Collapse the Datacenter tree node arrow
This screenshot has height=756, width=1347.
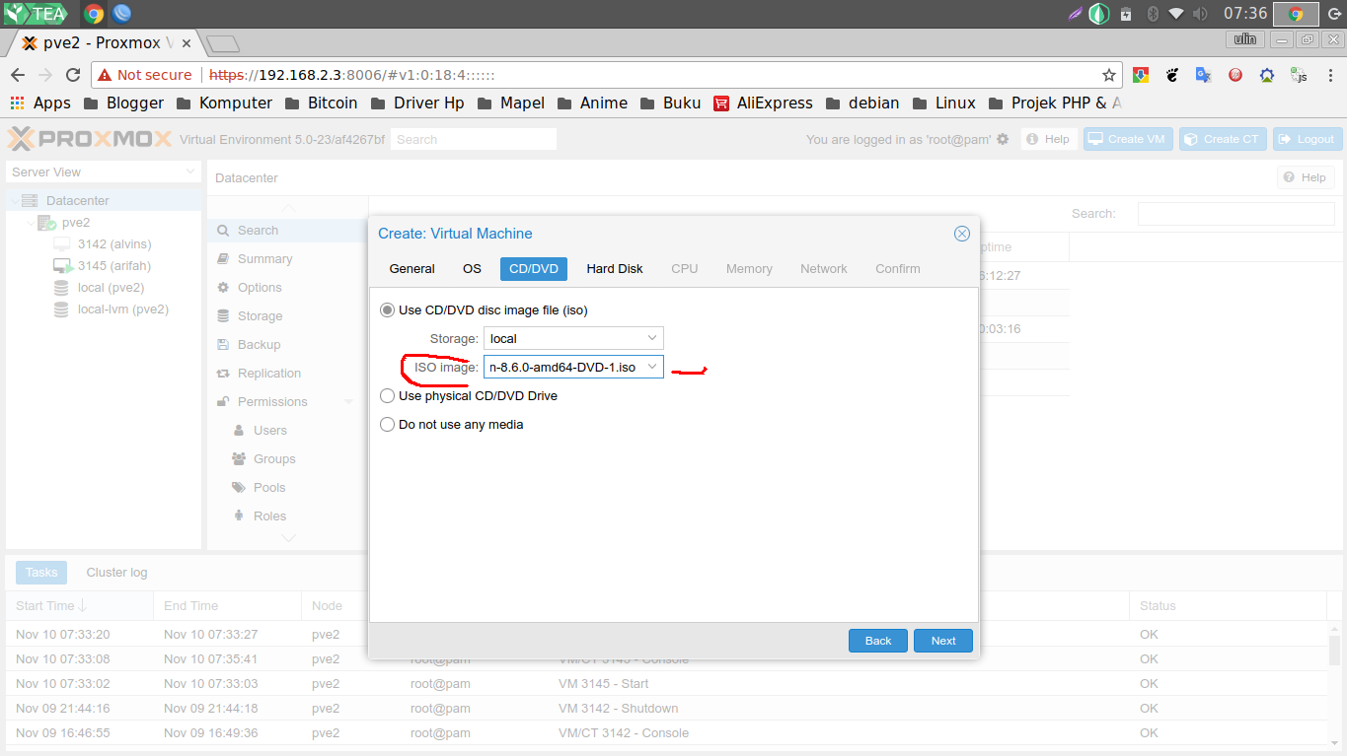point(13,201)
